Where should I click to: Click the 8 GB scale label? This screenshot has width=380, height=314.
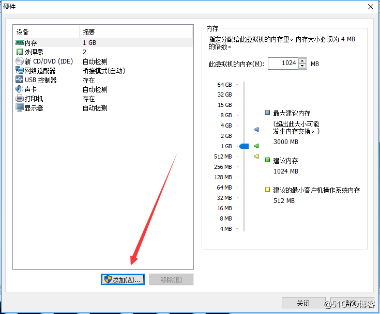point(226,115)
